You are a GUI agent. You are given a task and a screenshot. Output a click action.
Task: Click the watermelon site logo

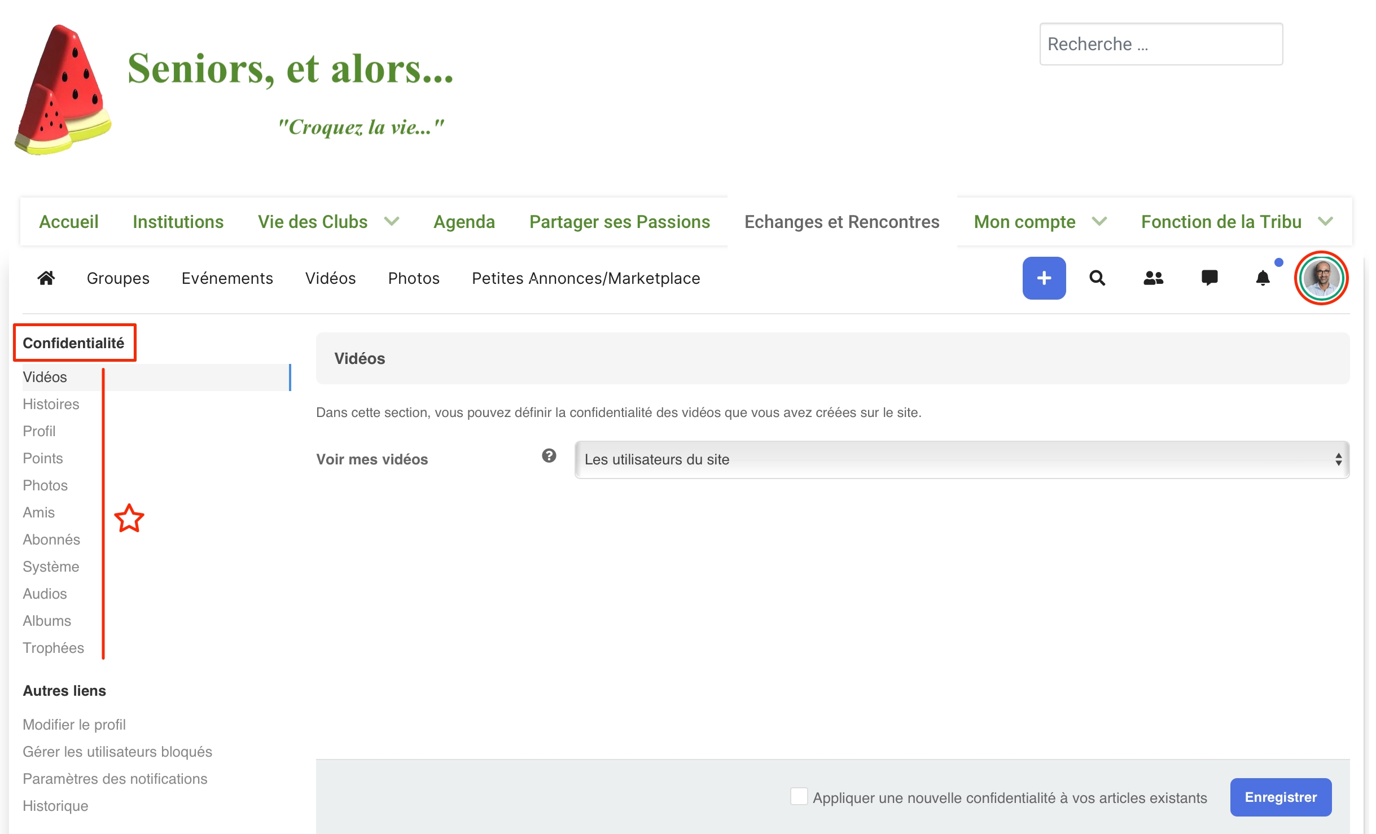(63, 90)
